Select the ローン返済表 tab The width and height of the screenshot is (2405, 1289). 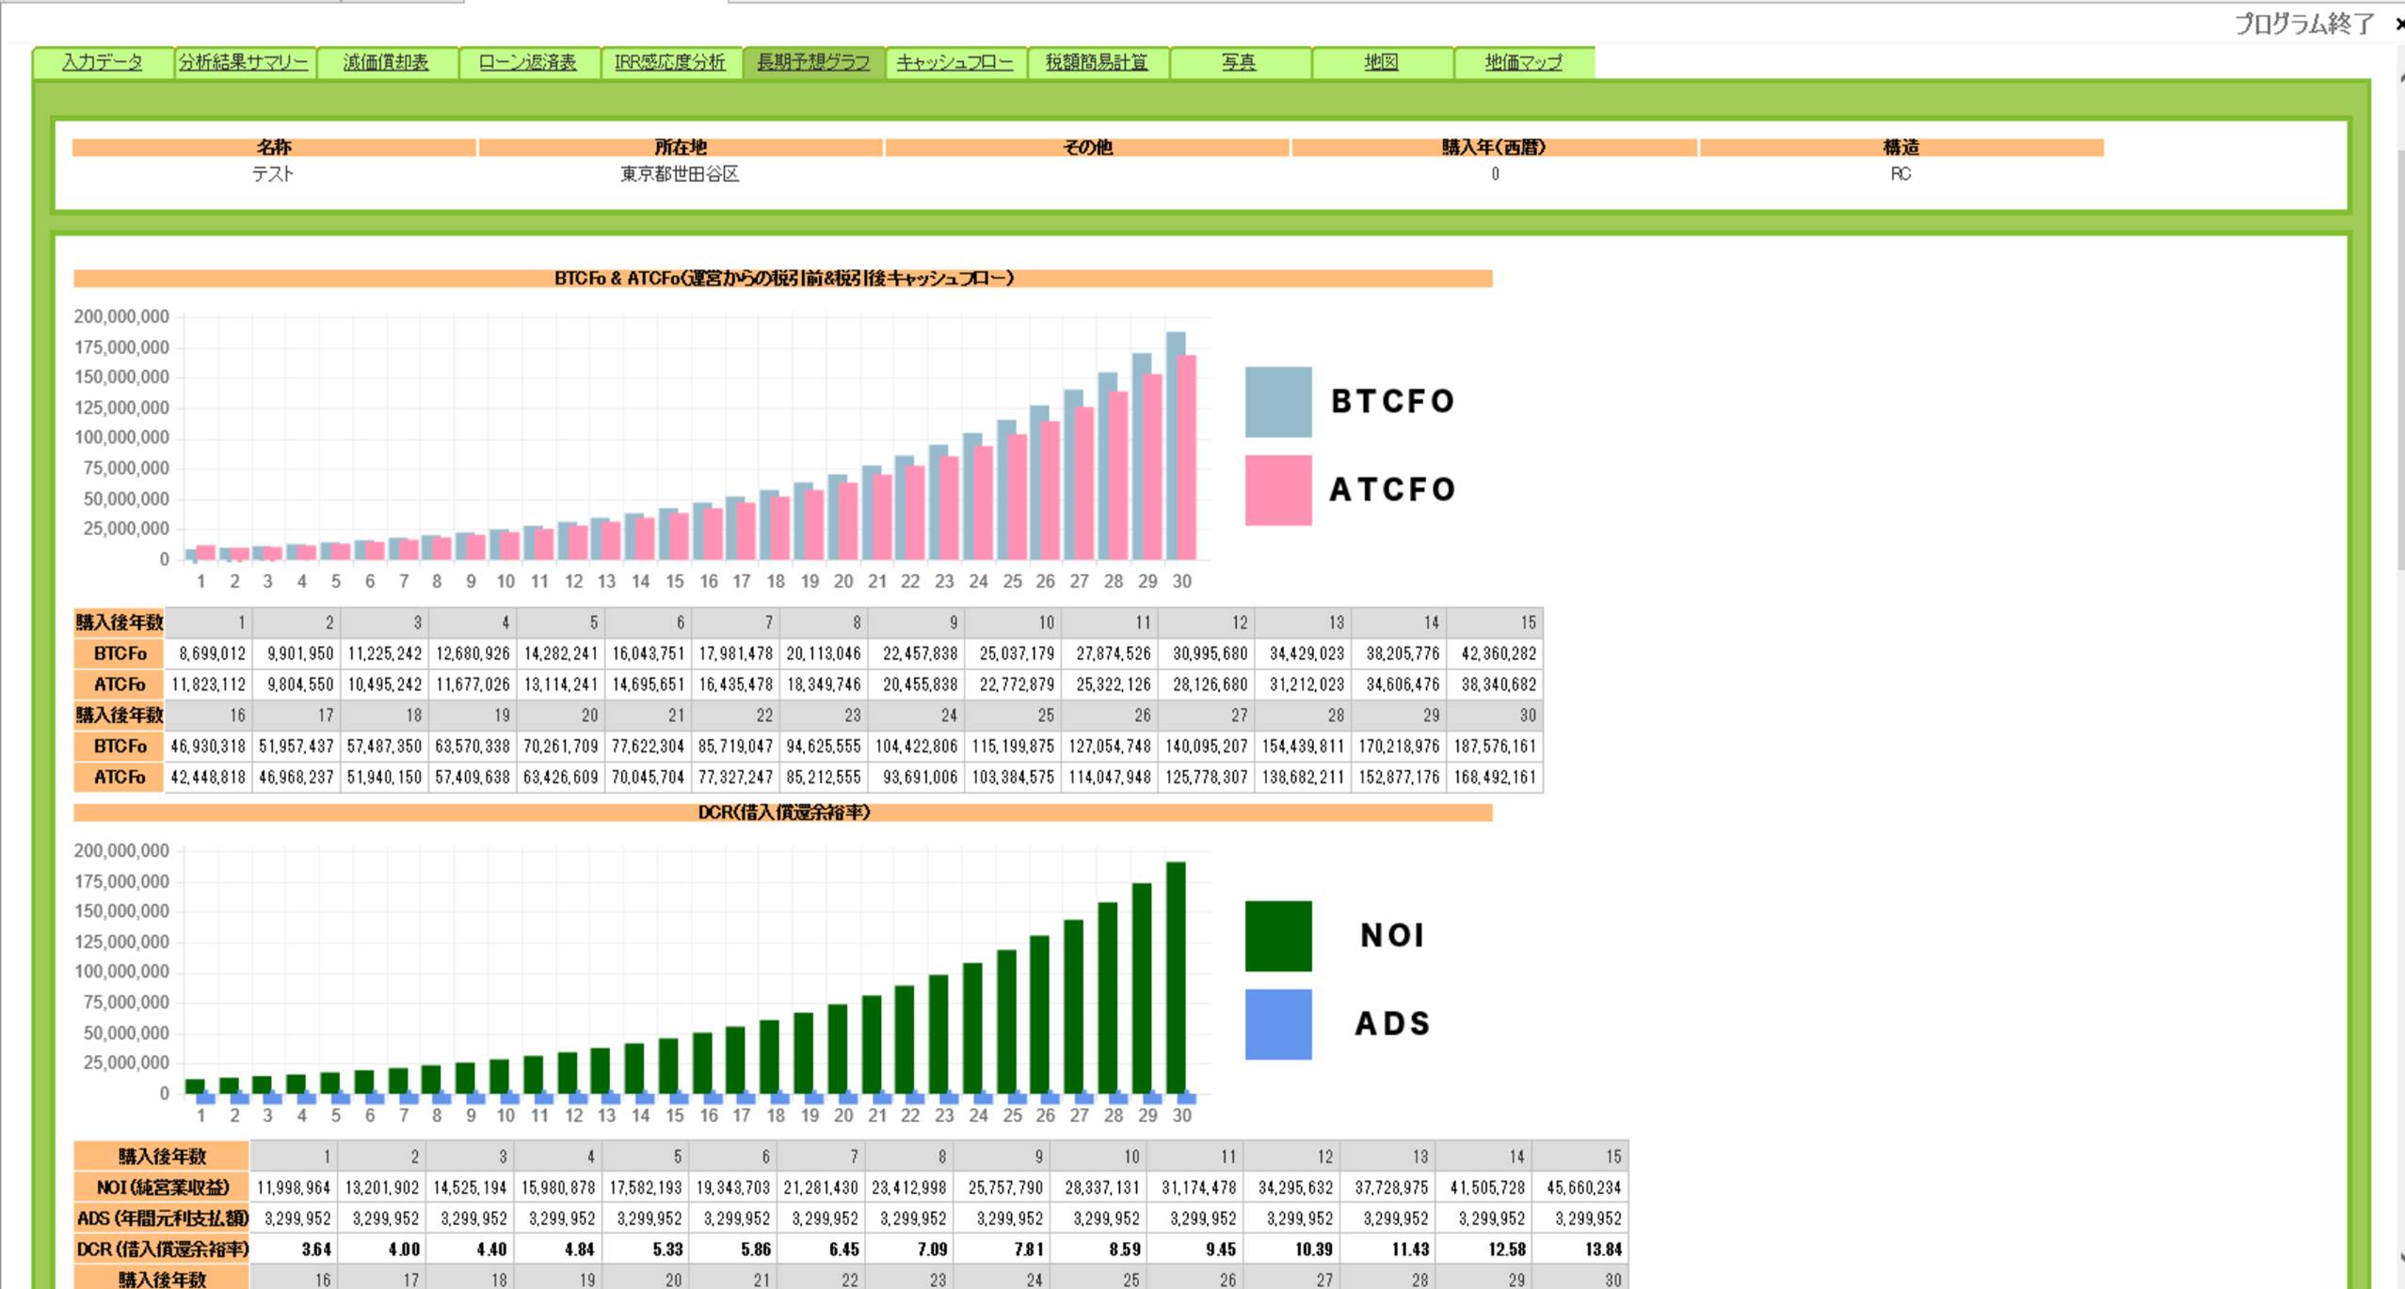click(528, 62)
